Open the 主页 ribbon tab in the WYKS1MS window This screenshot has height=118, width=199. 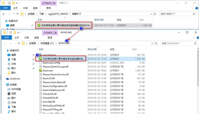coord(17,38)
